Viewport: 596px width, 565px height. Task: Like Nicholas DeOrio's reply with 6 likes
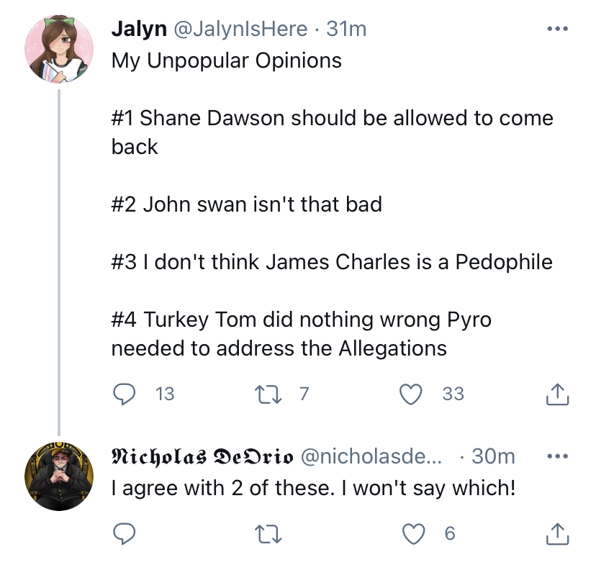[414, 533]
